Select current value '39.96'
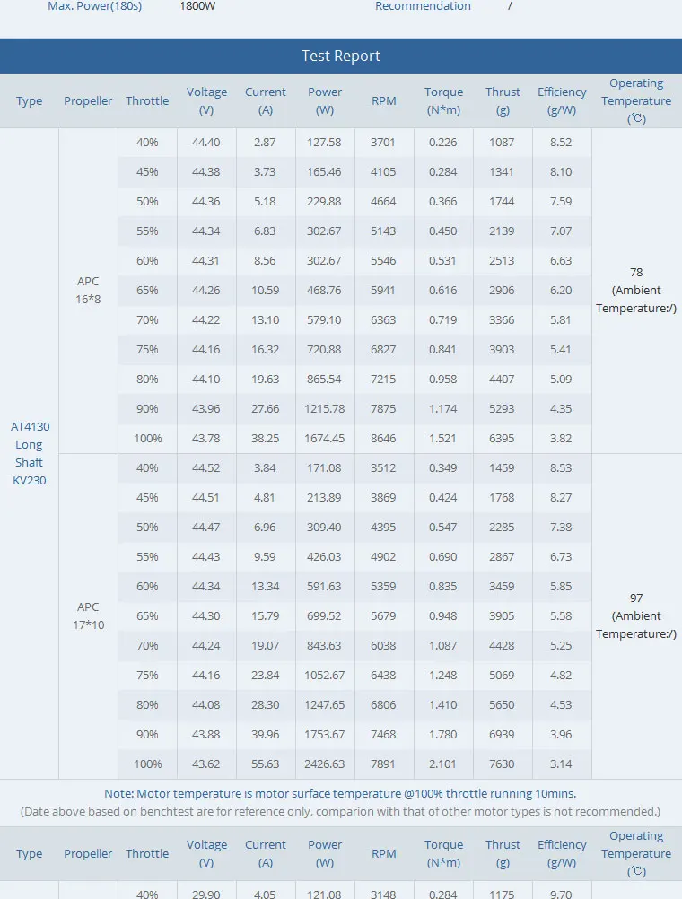 (265, 735)
